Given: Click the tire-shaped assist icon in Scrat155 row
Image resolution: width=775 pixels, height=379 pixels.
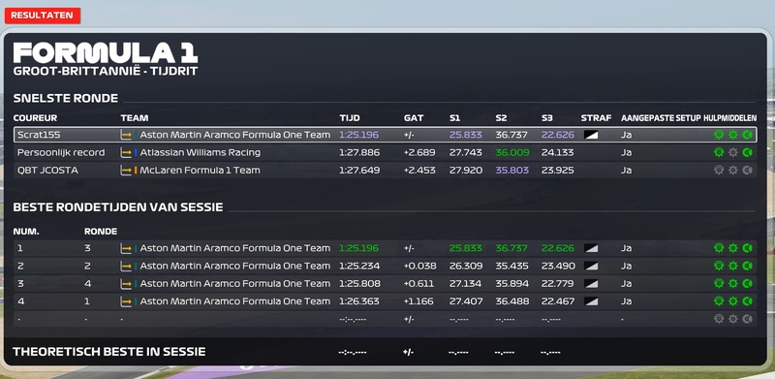Looking at the screenshot, I should pyautogui.click(x=719, y=135).
